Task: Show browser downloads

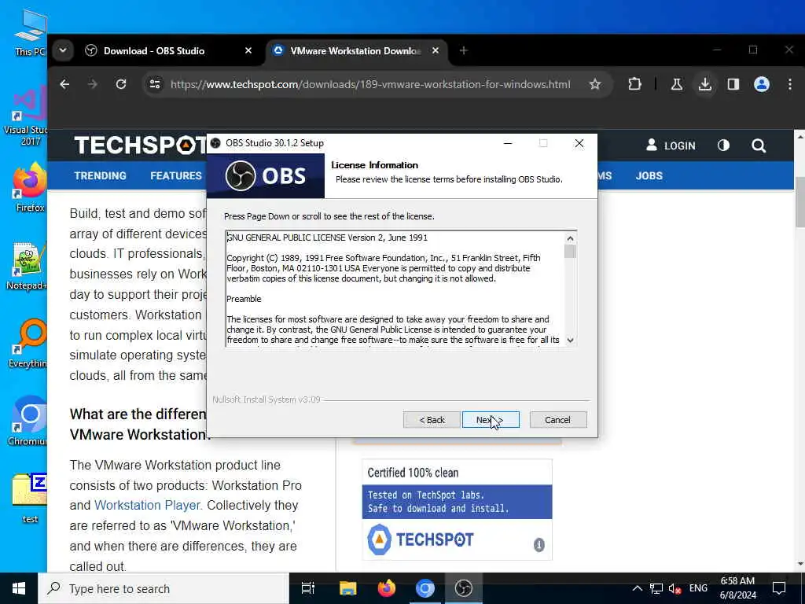Action: pyautogui.click(x=705, y=84)
